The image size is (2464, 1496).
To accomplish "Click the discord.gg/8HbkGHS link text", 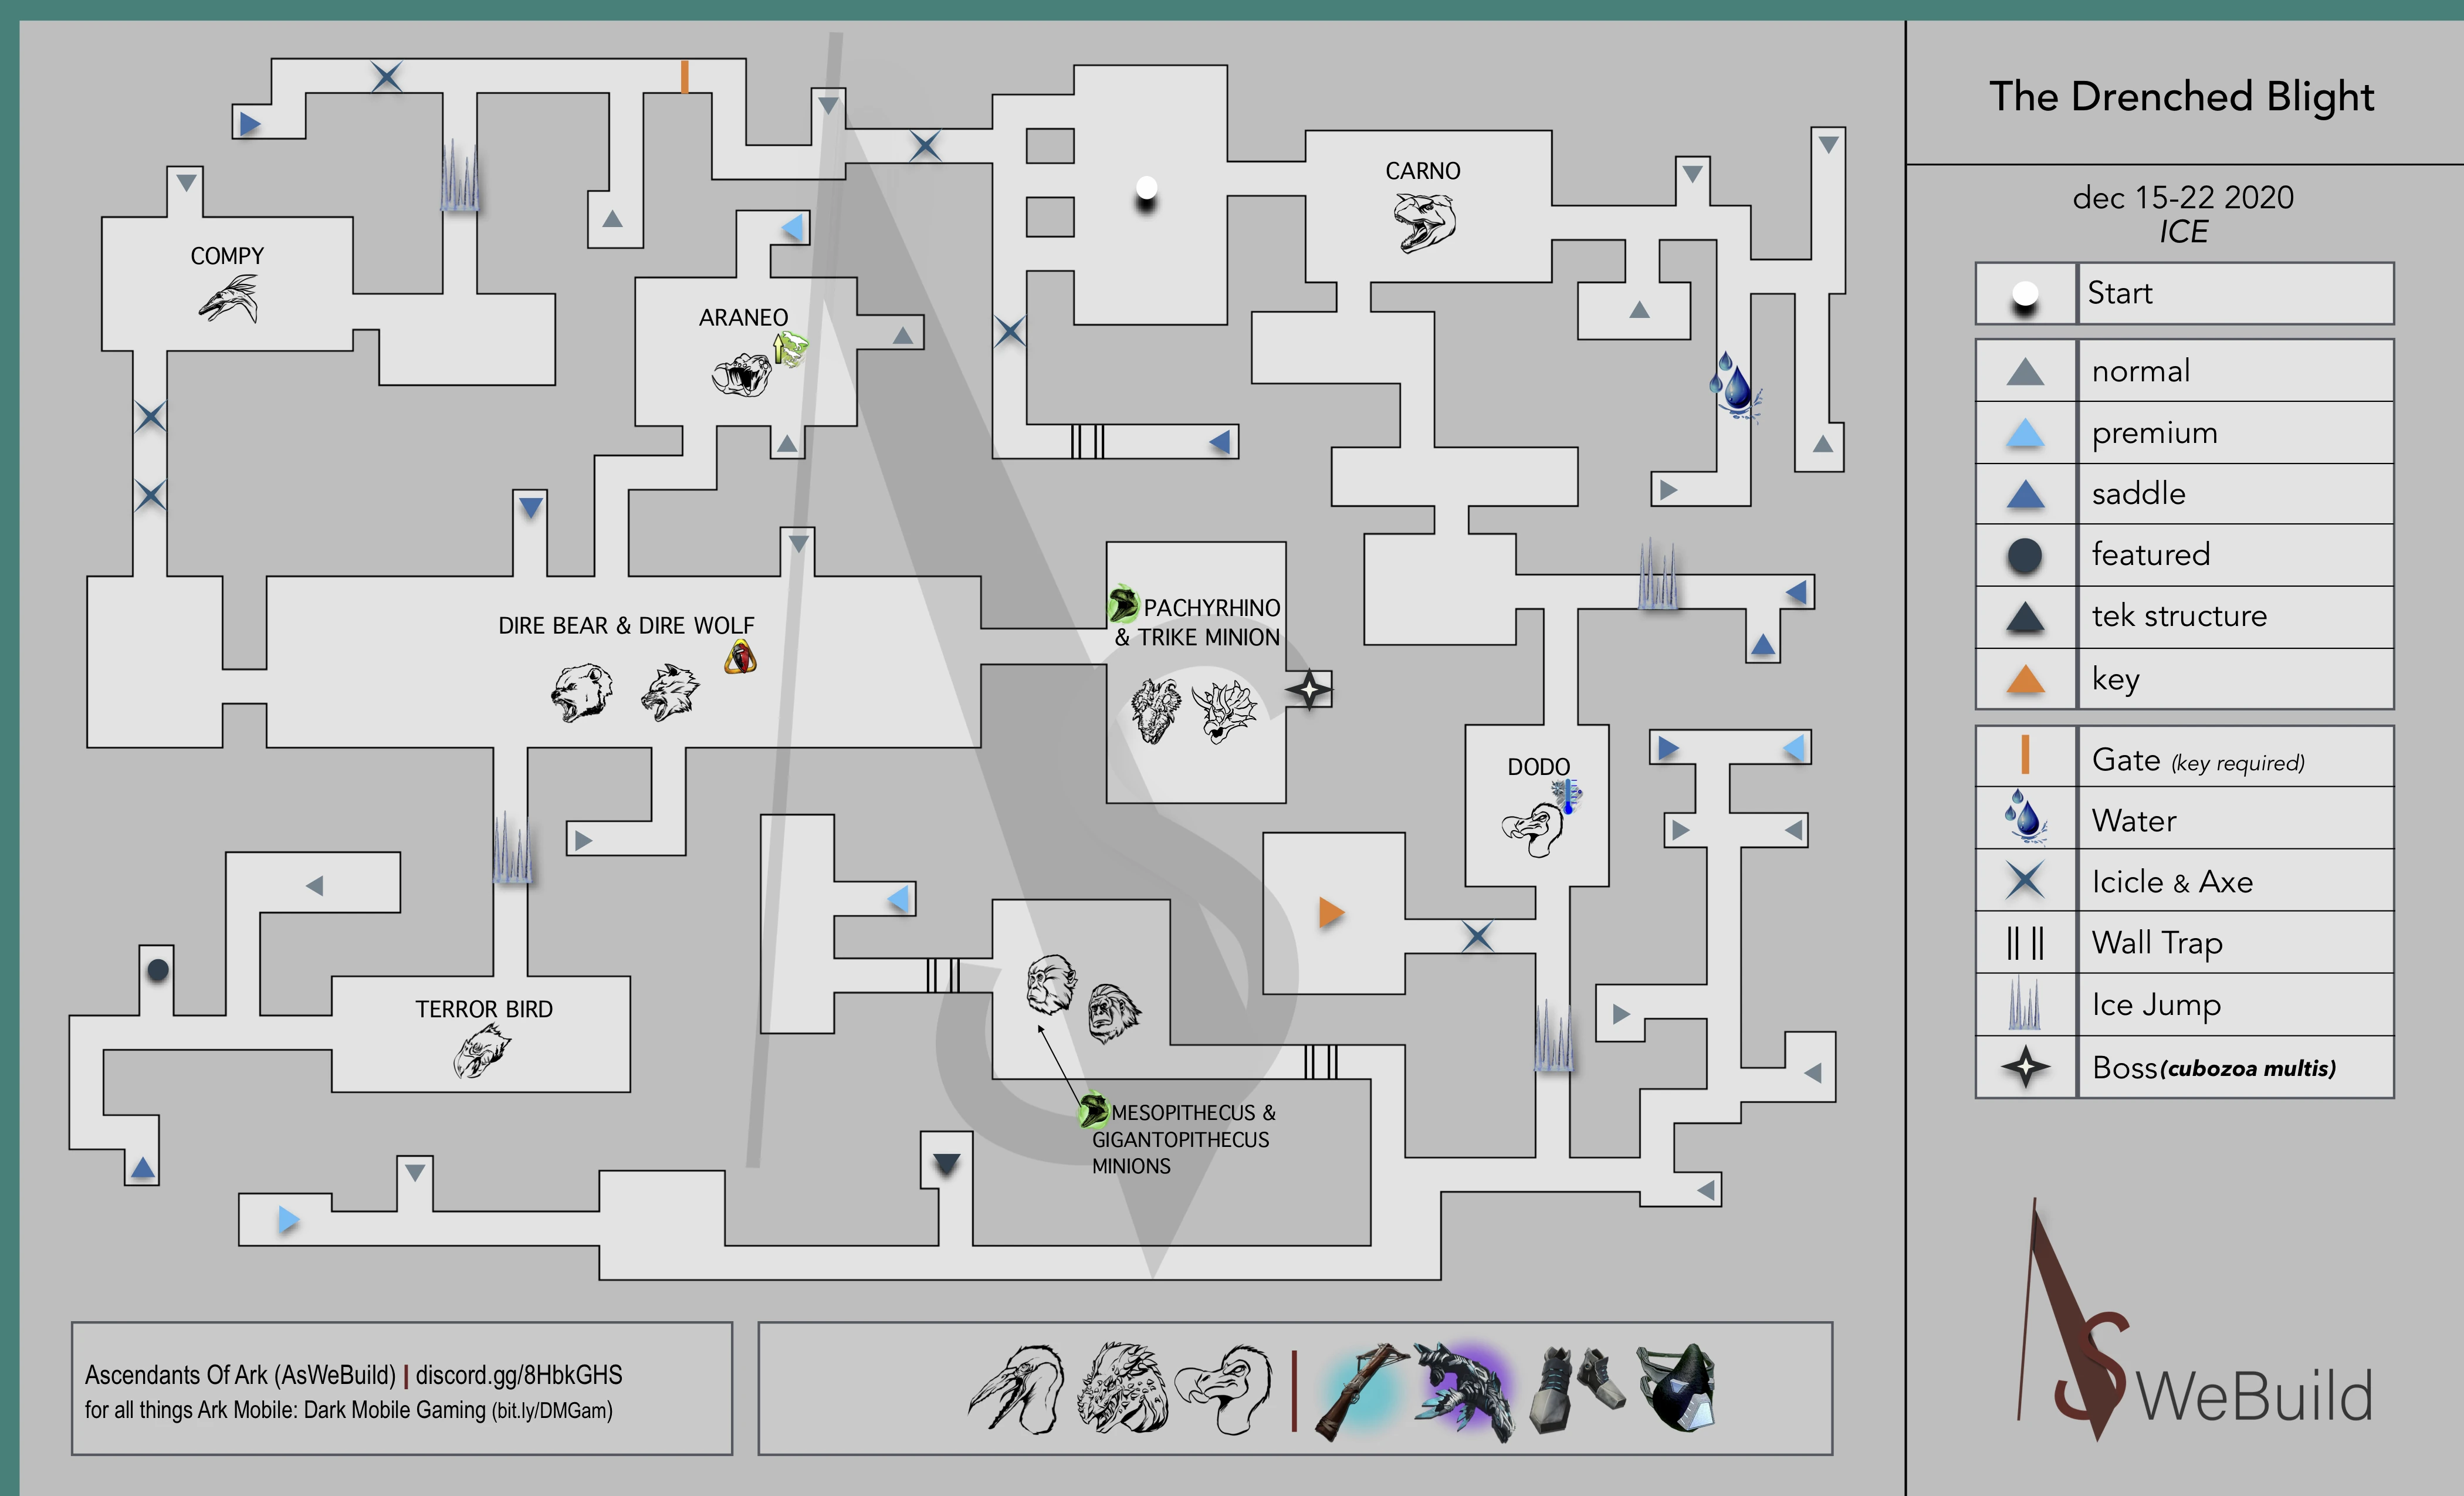I will point(519,1375).
